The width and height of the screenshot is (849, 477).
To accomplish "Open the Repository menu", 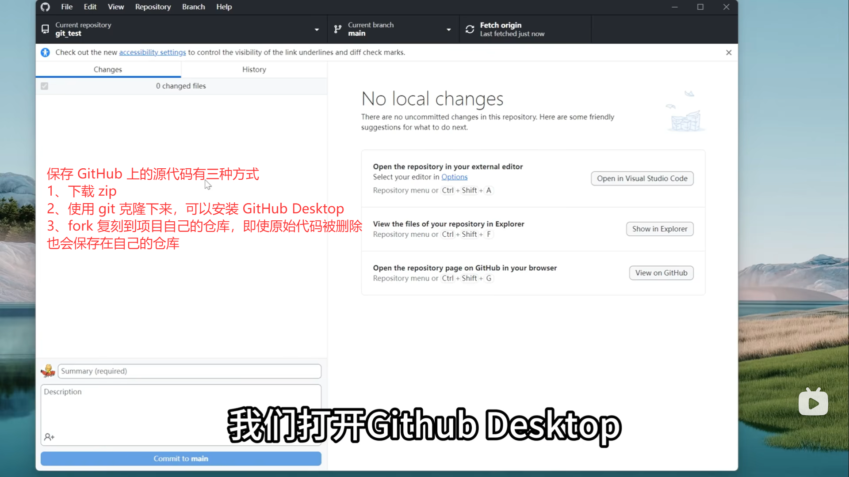I will 153,7.
